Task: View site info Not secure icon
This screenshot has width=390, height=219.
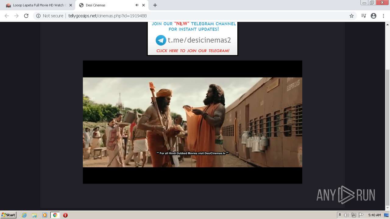Action: 38,16
